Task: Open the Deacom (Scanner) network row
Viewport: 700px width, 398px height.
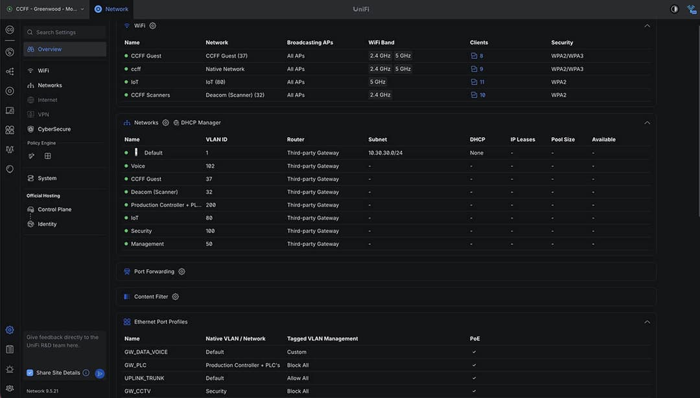Action: click(386, 192)
